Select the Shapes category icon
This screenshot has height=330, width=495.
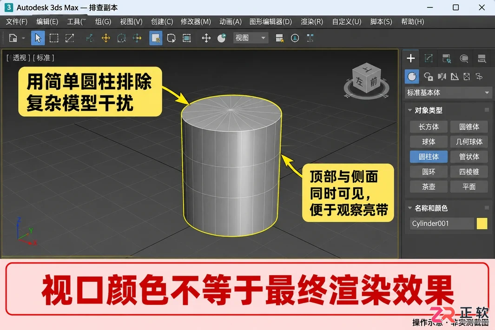coord(429,76)
